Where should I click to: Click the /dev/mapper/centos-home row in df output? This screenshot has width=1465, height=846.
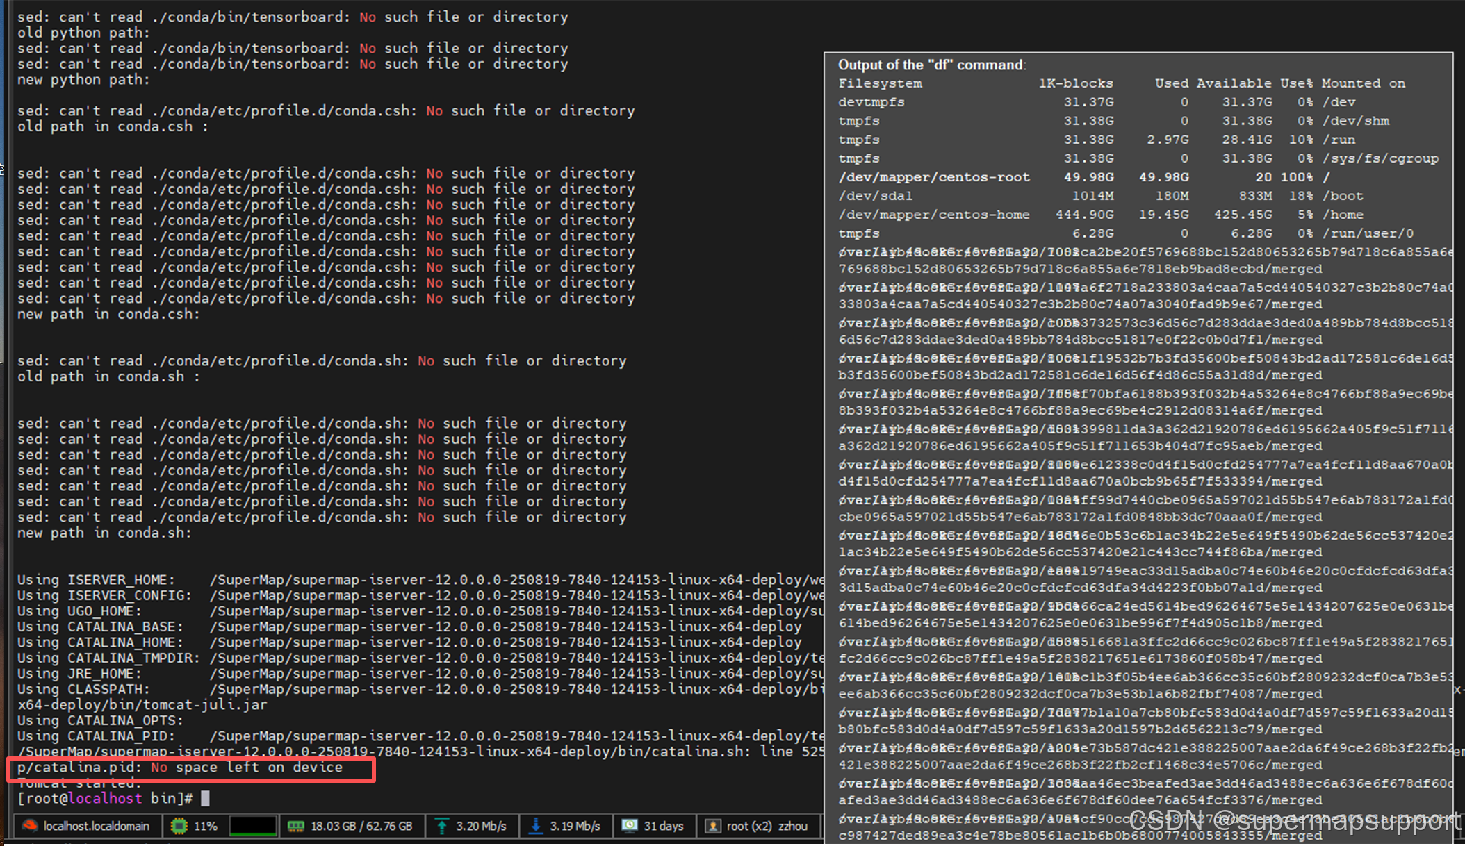click(x=934, y=215)
